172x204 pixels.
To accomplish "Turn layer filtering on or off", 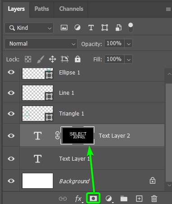I will pos(130,28).
